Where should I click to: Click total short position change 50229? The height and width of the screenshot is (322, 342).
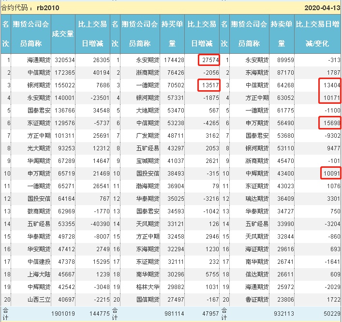point(332,314)
